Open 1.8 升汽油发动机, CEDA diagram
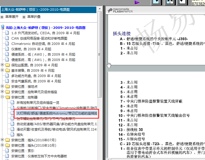 (x=46, y=33)
